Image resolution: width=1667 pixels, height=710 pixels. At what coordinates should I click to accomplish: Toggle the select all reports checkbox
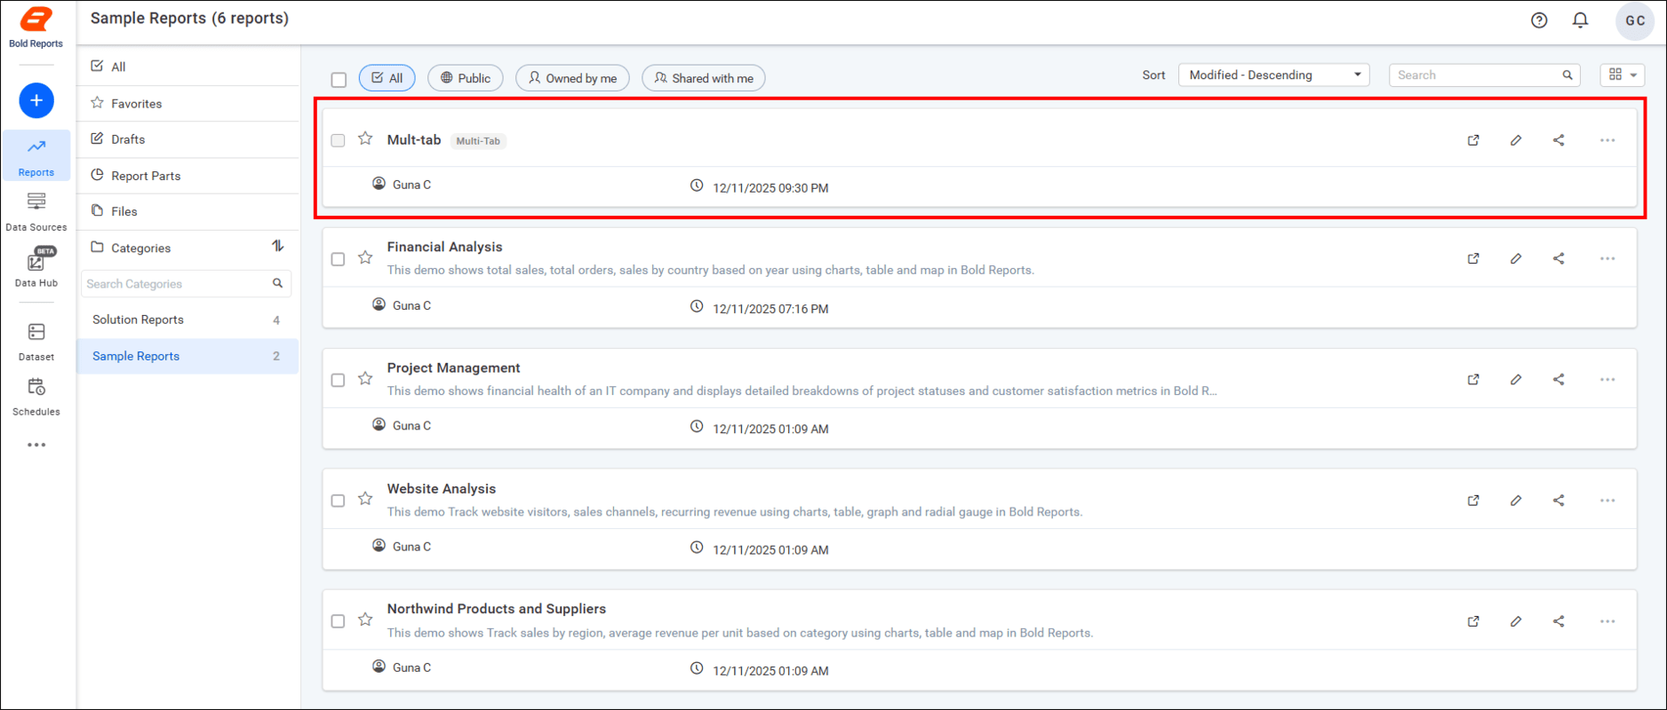[x=339, y=80]
